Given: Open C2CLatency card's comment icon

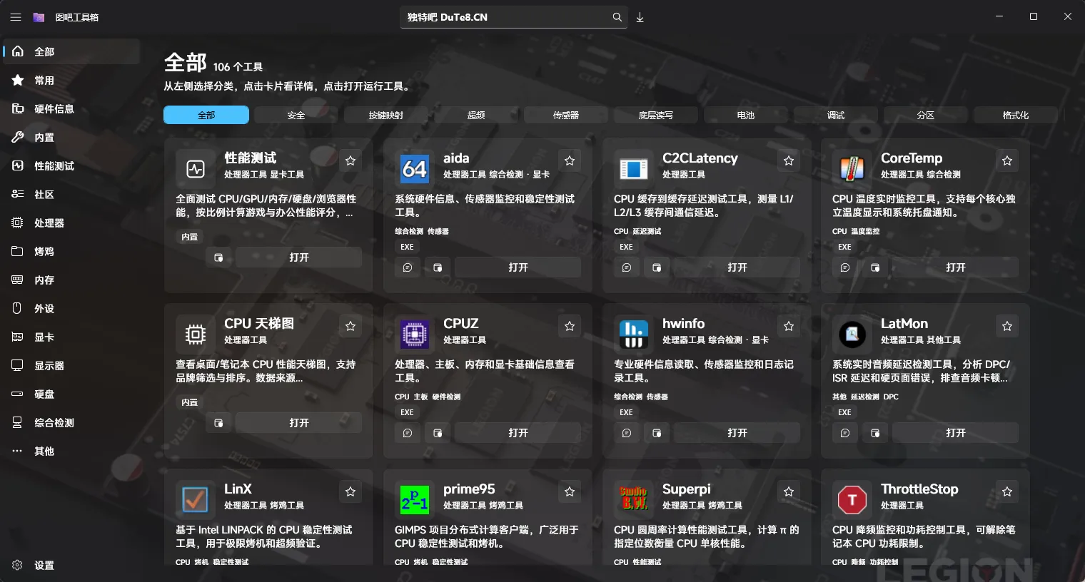Looking at the screenshot, I should click(x=627, y=267).
